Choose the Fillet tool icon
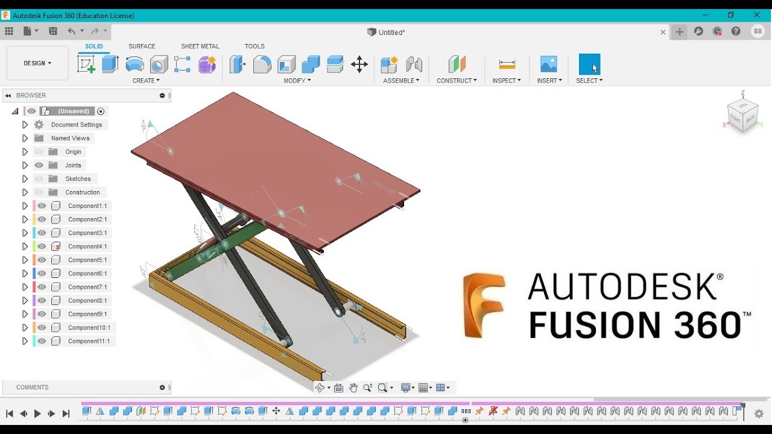The image size is (772, 434). click(262, 64)
